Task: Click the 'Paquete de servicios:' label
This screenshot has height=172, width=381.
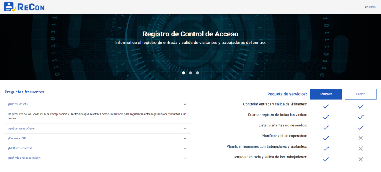Action: [287, 94]
